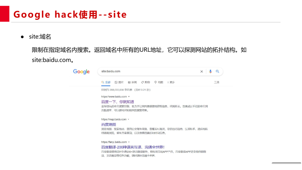This screenshot has width=302, height=170.
Task: Click the https://fanyi.baidu.com URL text
Action: [114, 142]
